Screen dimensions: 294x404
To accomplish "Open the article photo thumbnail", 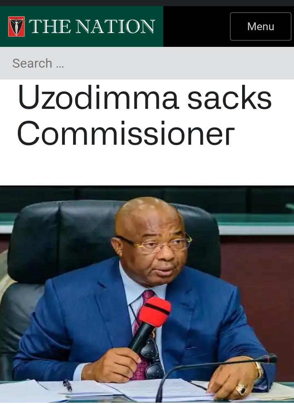I will coord(147,294).
